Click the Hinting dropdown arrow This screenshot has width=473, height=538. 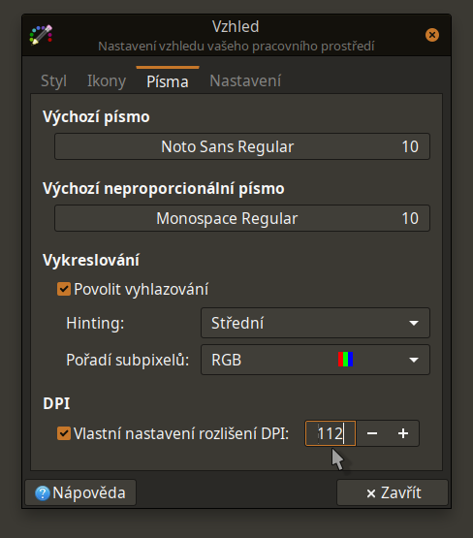414,323
